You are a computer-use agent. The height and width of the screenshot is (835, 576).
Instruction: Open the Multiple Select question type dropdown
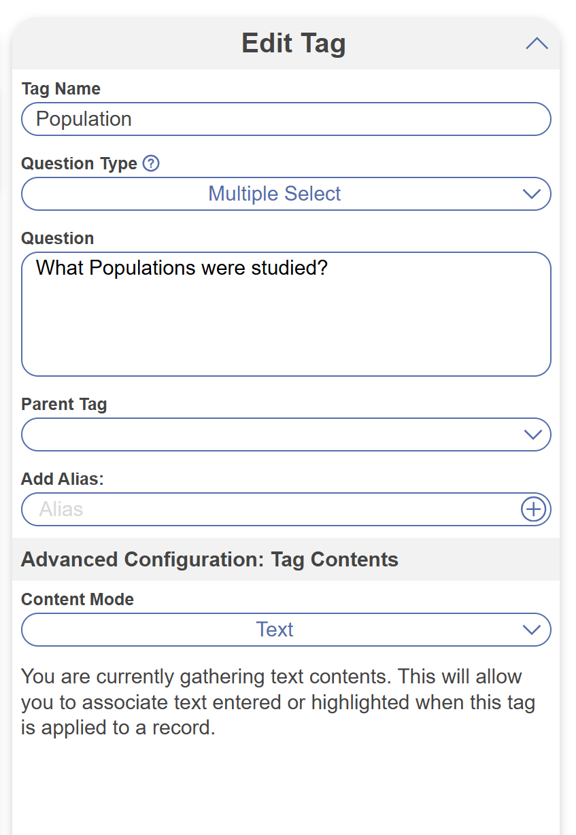[x=274, y=194]
